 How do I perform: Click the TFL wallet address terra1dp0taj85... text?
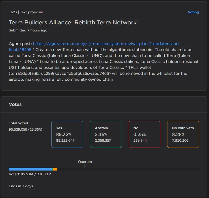pos(60,73)
